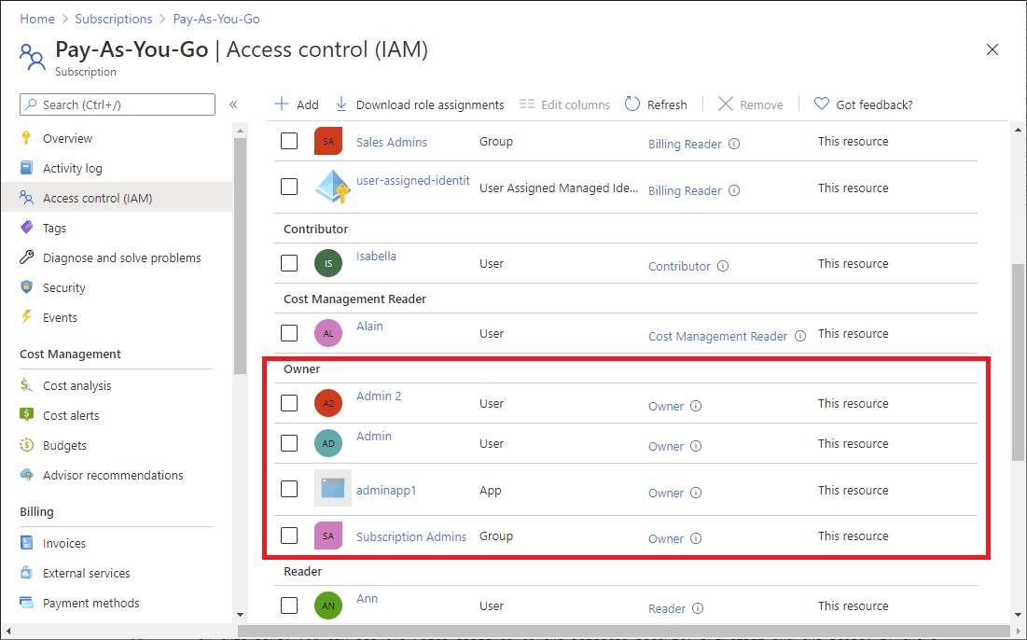Open Access control (IAM) in sidebar

tap(117, 198)
